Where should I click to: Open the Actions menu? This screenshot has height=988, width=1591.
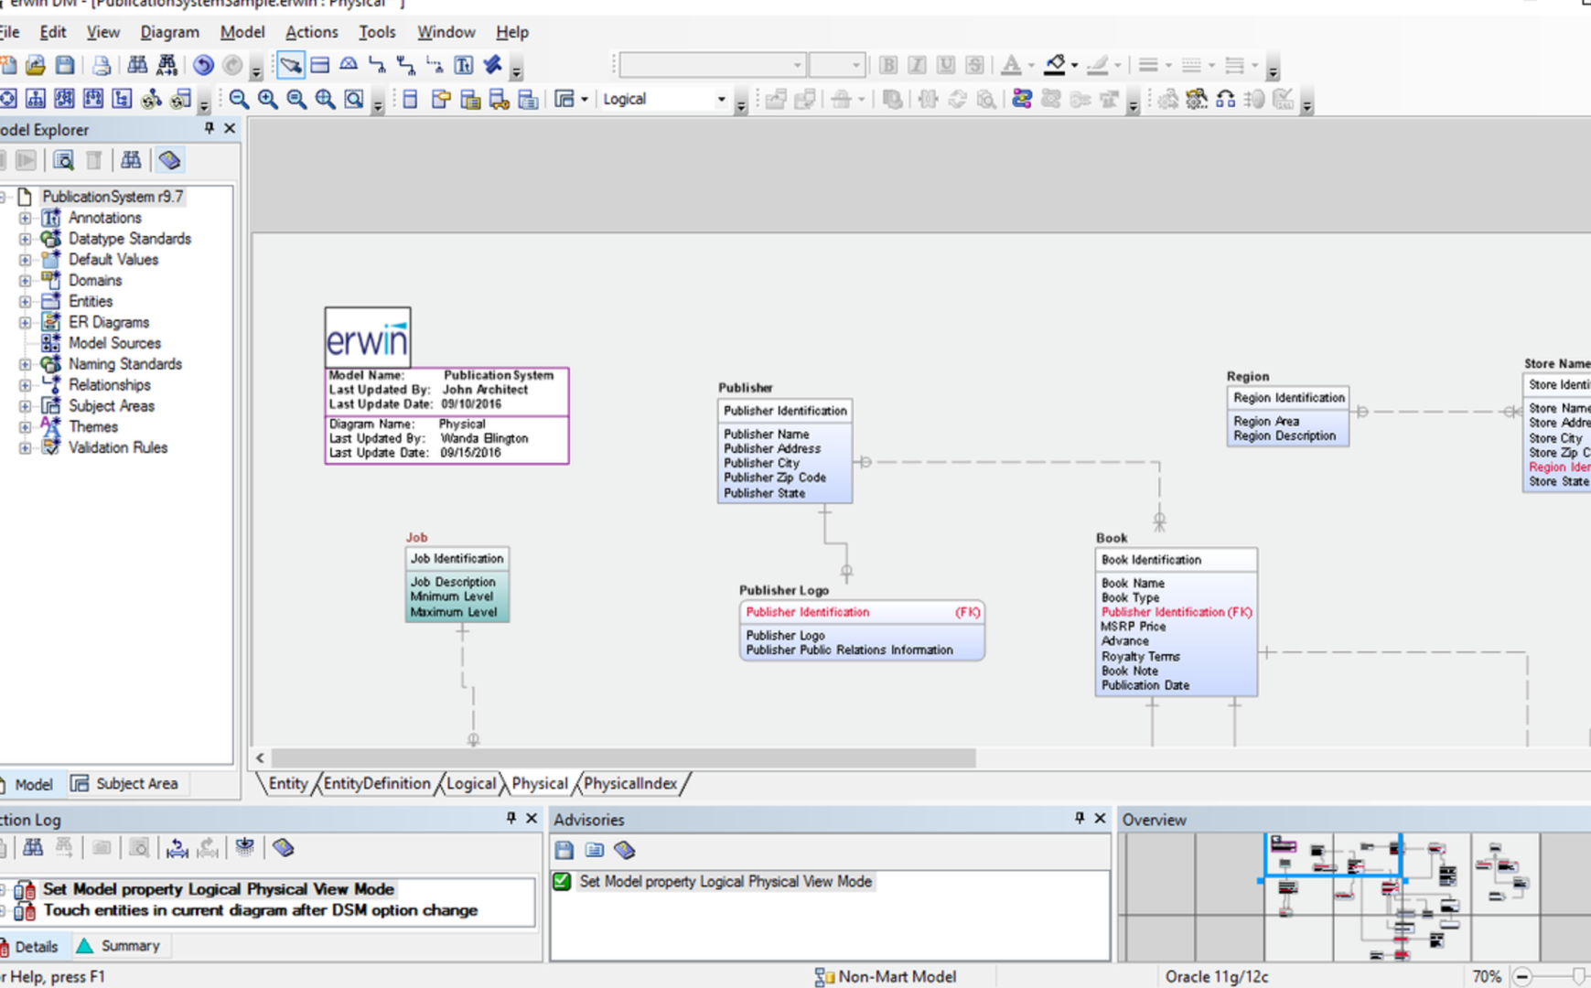click(312, 32)
